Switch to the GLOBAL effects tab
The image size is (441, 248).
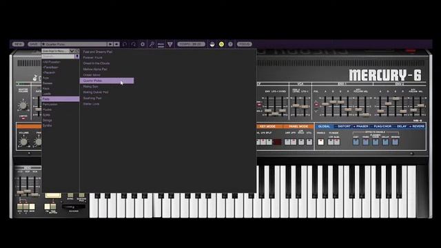click(x=325, y=127)
